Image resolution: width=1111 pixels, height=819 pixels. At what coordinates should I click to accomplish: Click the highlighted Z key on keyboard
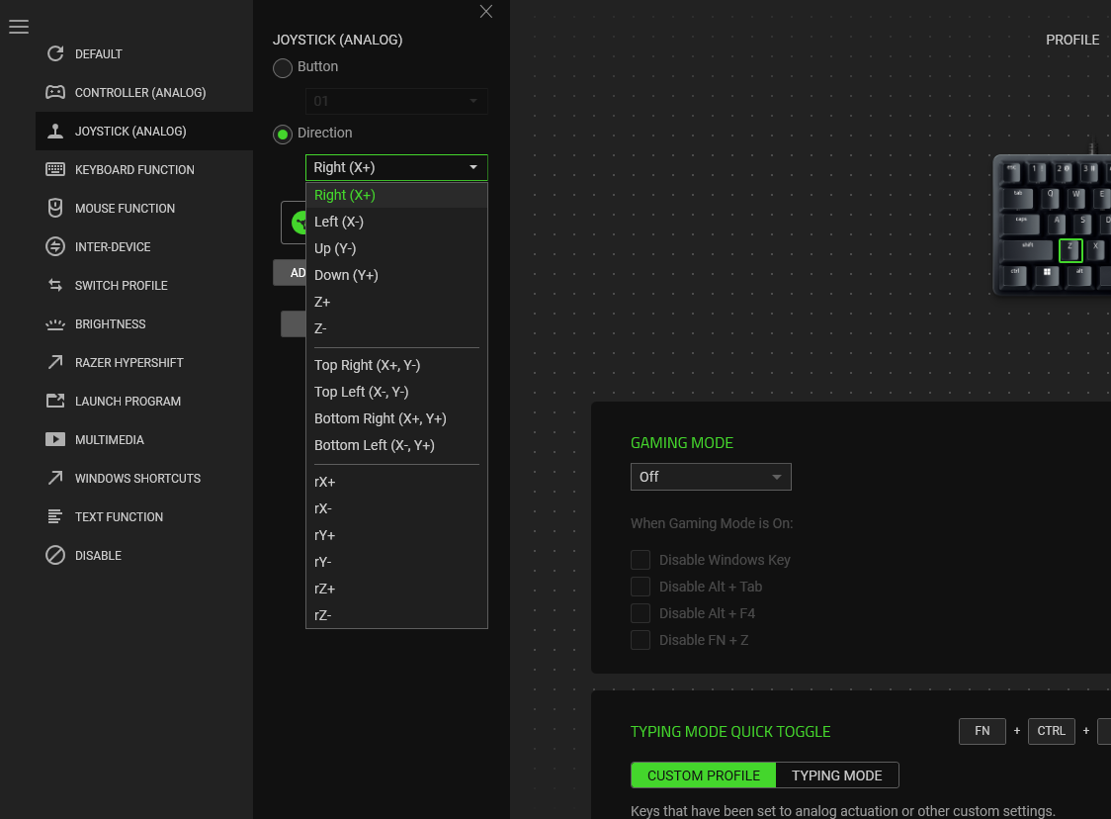[x=1070, y=250]
